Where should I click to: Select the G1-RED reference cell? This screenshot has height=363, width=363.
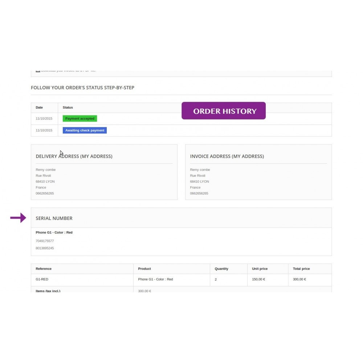click(42, 279)
